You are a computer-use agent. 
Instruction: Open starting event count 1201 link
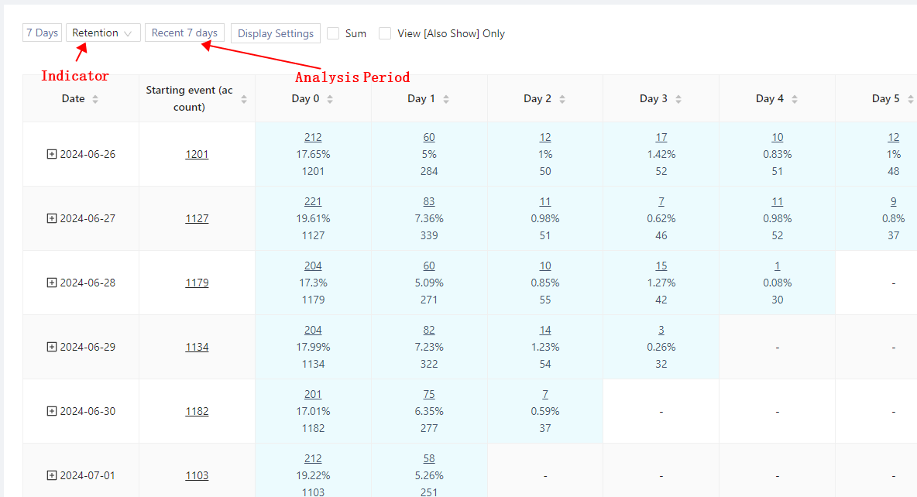click(x=197, y=154)
